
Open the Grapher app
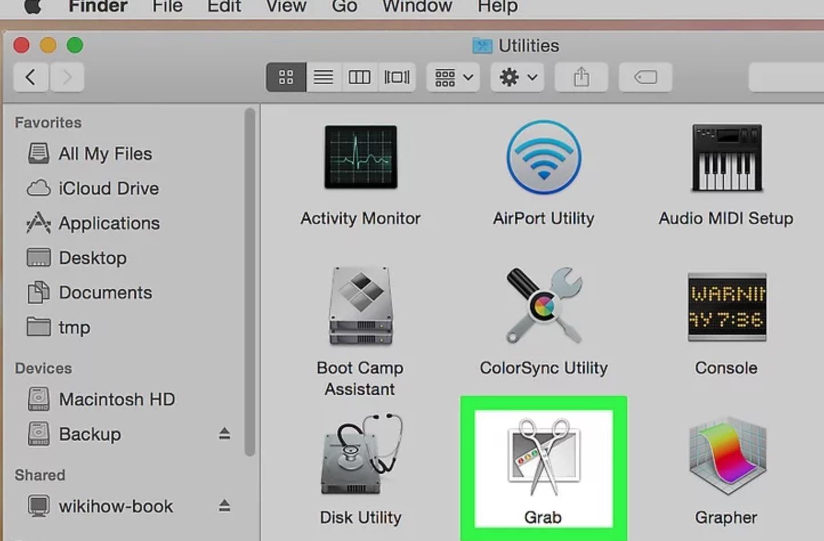tap(726, 455)
